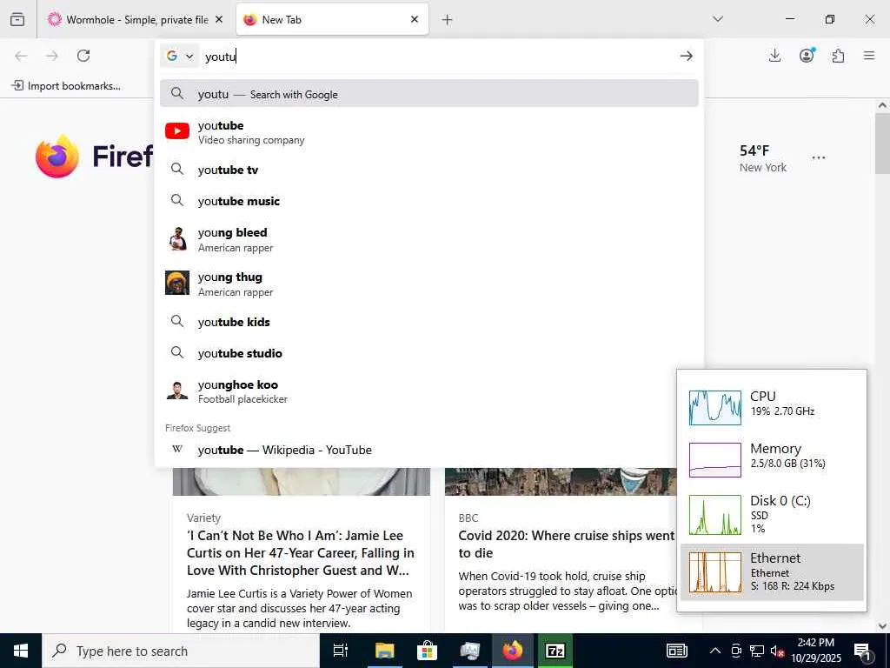Click the page scrollbar down arrow

(x=882, y=626)
